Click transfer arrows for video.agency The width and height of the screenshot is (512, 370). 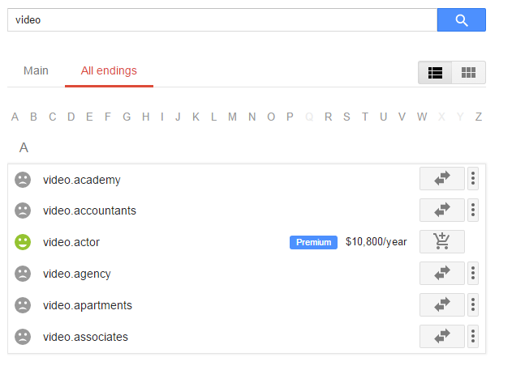(x=441, y=274)
